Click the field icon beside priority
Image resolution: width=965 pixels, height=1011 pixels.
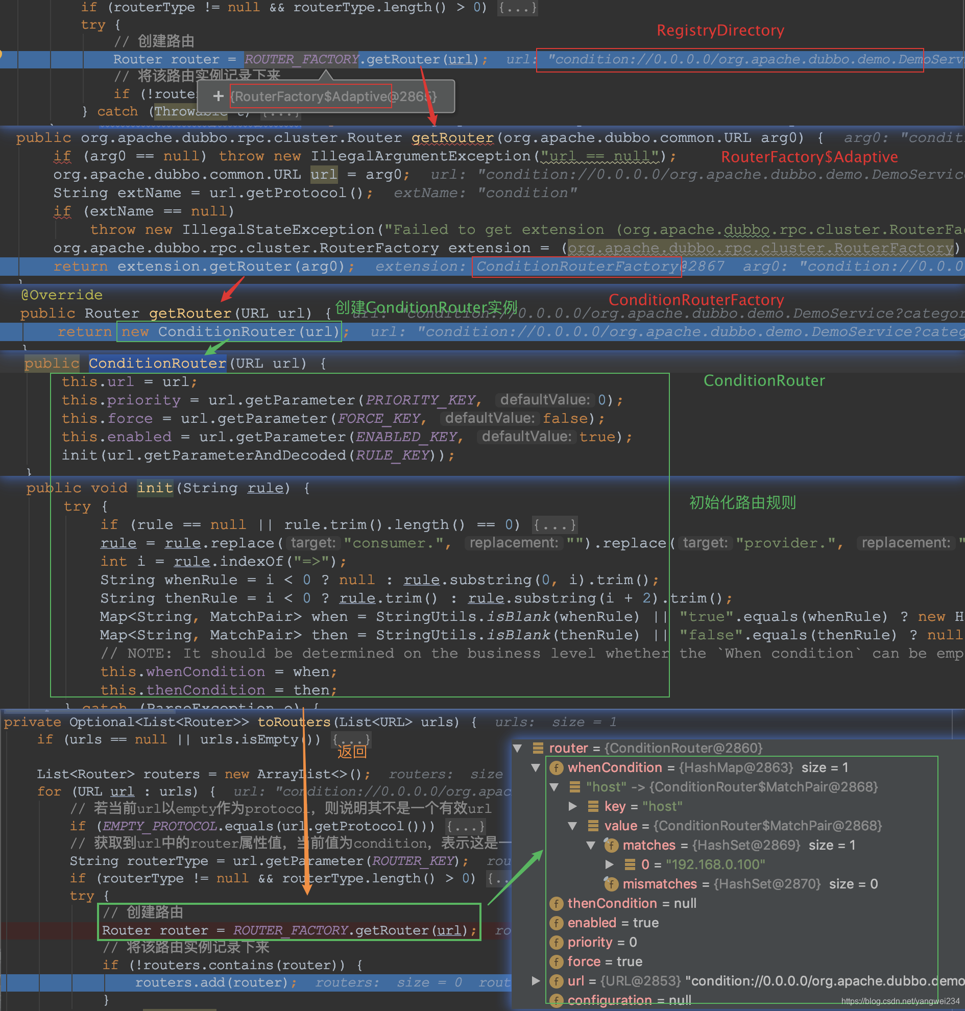pos(556,943)
